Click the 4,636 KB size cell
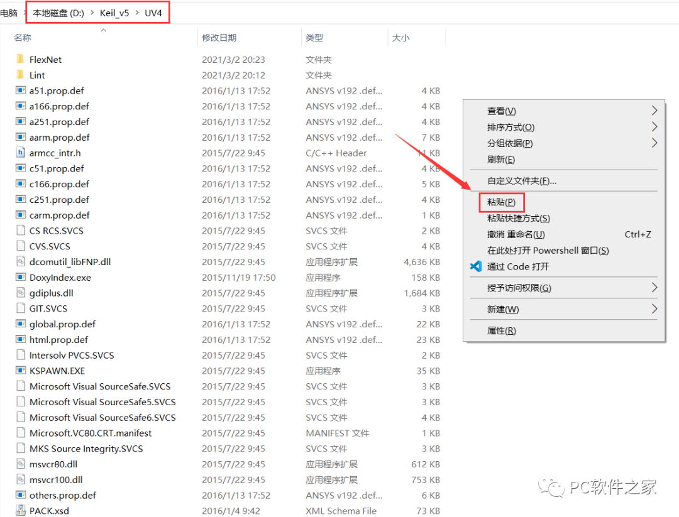This screenshot has height=517, width=679. tap(422, 262)
